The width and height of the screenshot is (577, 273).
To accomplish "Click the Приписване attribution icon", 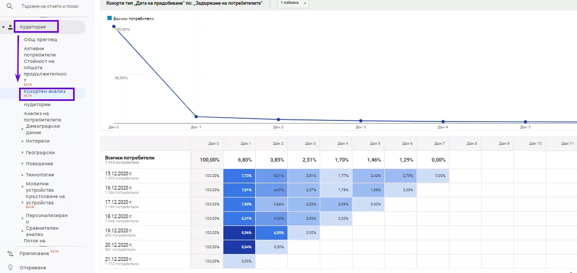I will click(x=10, y=253).
